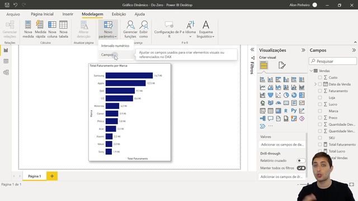Expand the Filtros pane
This screenshot has height=201, width=358.
(252, 50)
